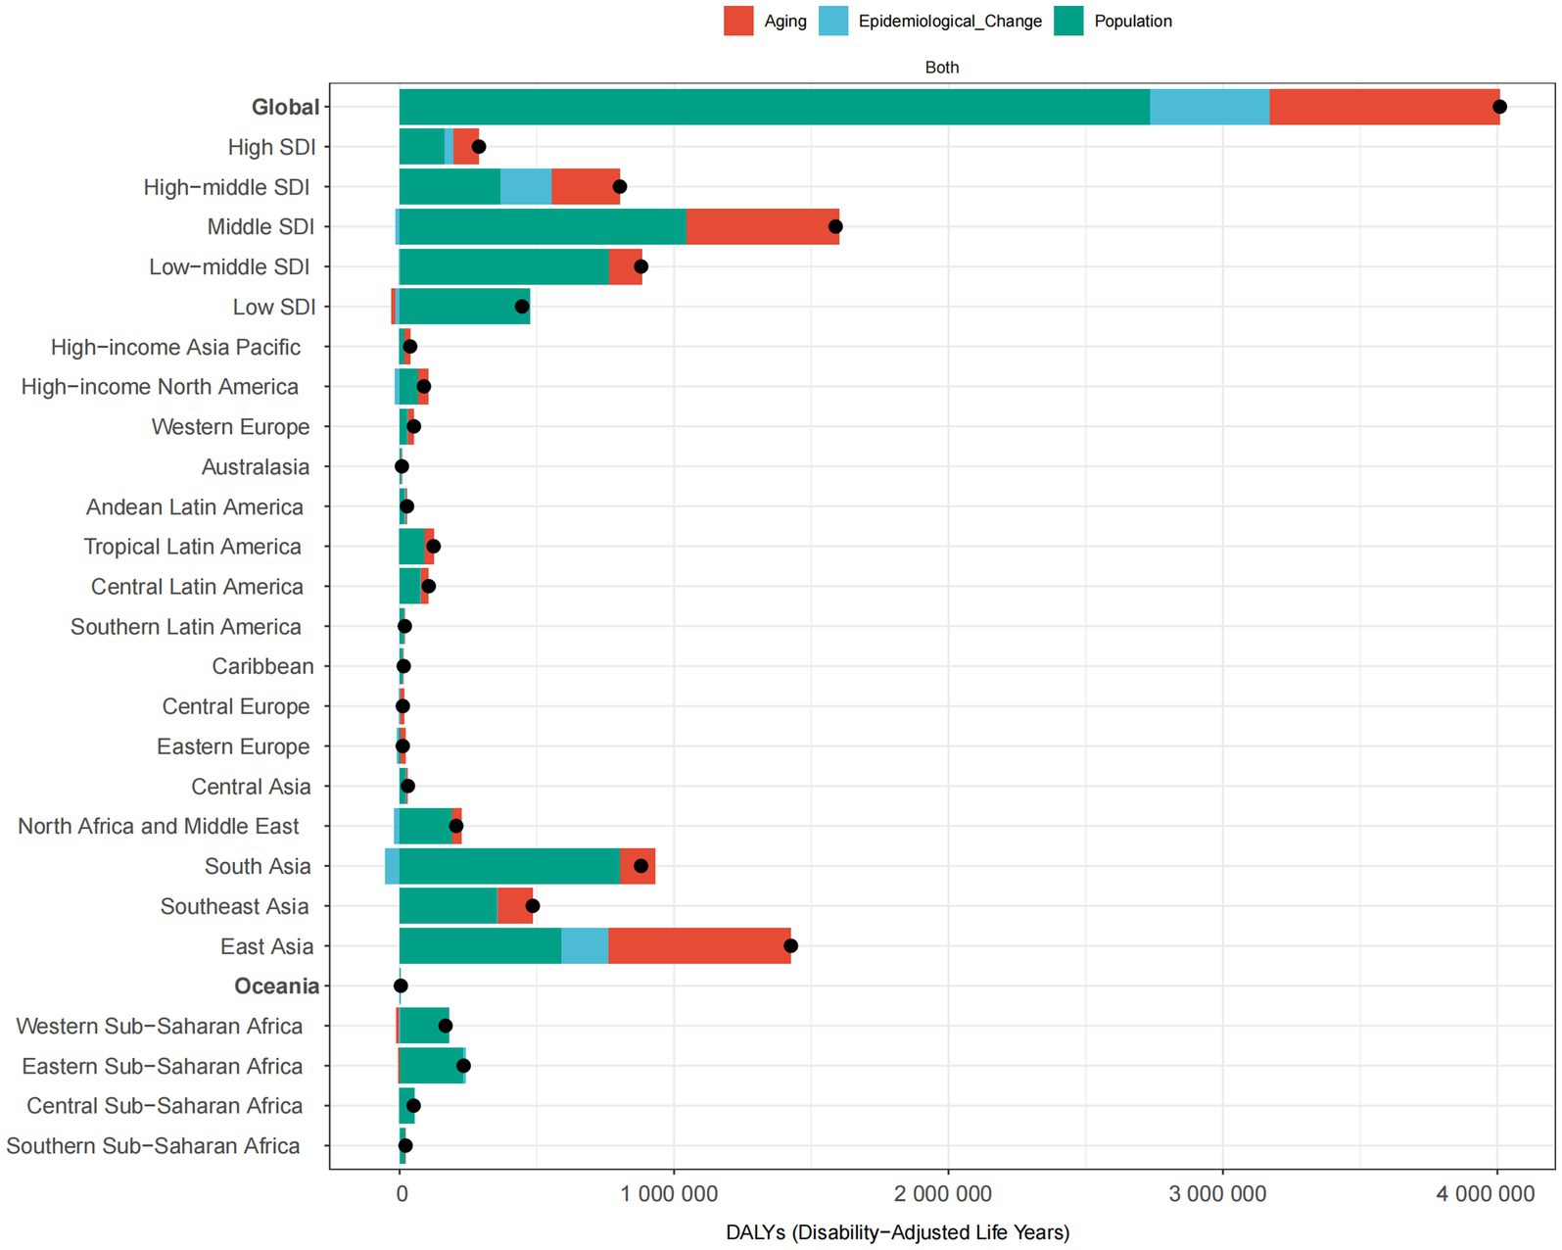Click the 'Eastern Sub-Saharan Africa' label

click(x=163, y=1067)
